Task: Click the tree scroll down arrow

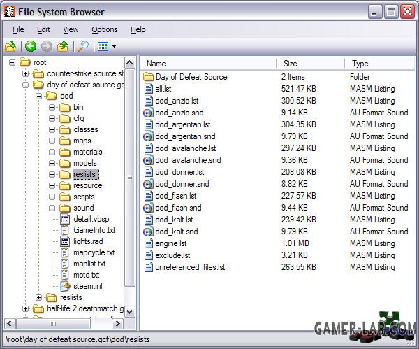Action: (x=130, y=311)
